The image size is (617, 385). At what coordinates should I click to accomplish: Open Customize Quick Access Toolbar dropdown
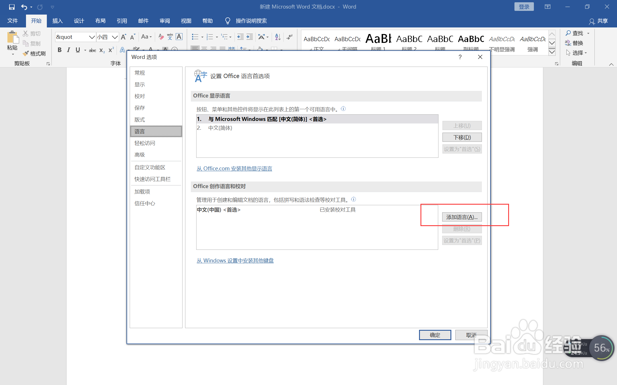[x=52, y=7]
